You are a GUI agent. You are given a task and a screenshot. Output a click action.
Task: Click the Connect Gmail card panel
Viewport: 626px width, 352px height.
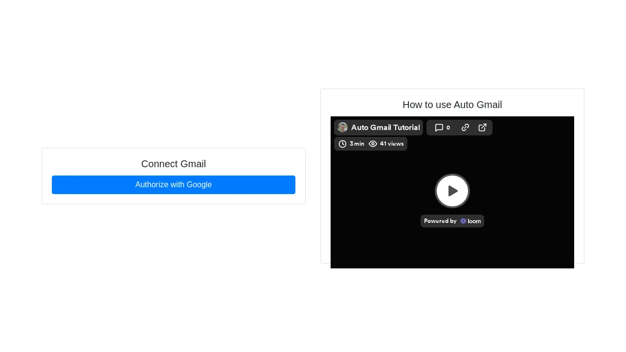174,176
